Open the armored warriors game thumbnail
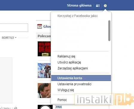Screen dimensions: 134x109 click(x=44, y=71)
